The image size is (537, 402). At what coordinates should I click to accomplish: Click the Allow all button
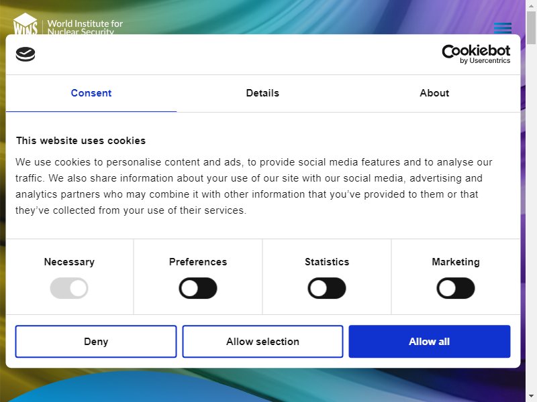click(430, 342)
